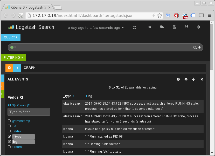Click the green query color dot
The height and width of the screenshot is (156, 215).
[12, 47]
